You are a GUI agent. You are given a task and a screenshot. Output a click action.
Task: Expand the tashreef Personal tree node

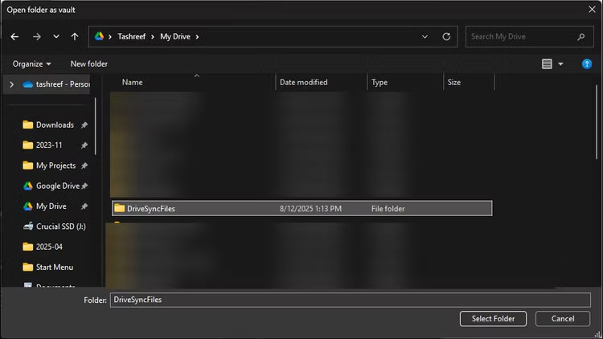tap(10, 84)
